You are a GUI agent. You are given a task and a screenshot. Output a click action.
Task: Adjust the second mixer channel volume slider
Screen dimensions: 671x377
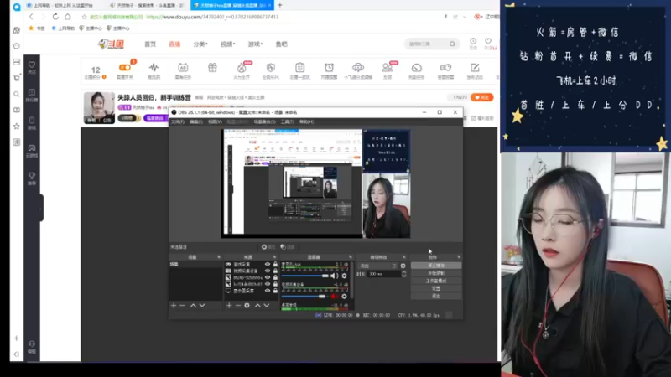(305, 297)
